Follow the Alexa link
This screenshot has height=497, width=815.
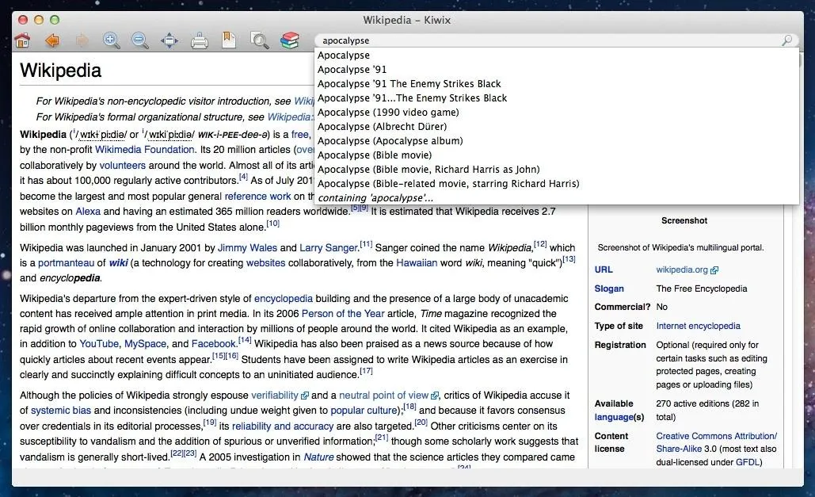pyautogui.click(x=88, y=212)
